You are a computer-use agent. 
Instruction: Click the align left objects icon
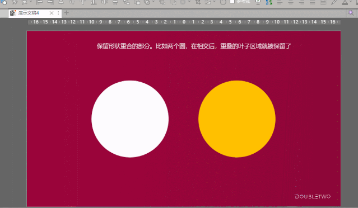tap(39, 2)
